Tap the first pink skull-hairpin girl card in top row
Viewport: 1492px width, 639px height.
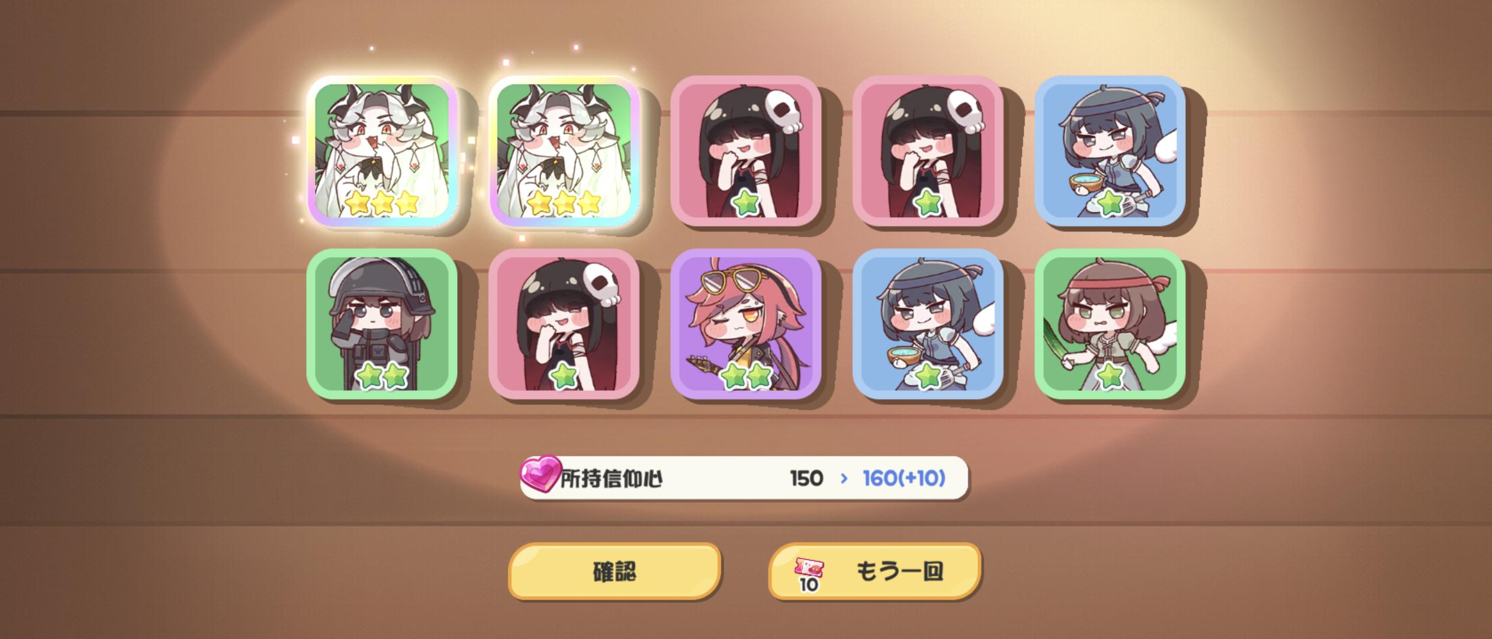(746, 151)
